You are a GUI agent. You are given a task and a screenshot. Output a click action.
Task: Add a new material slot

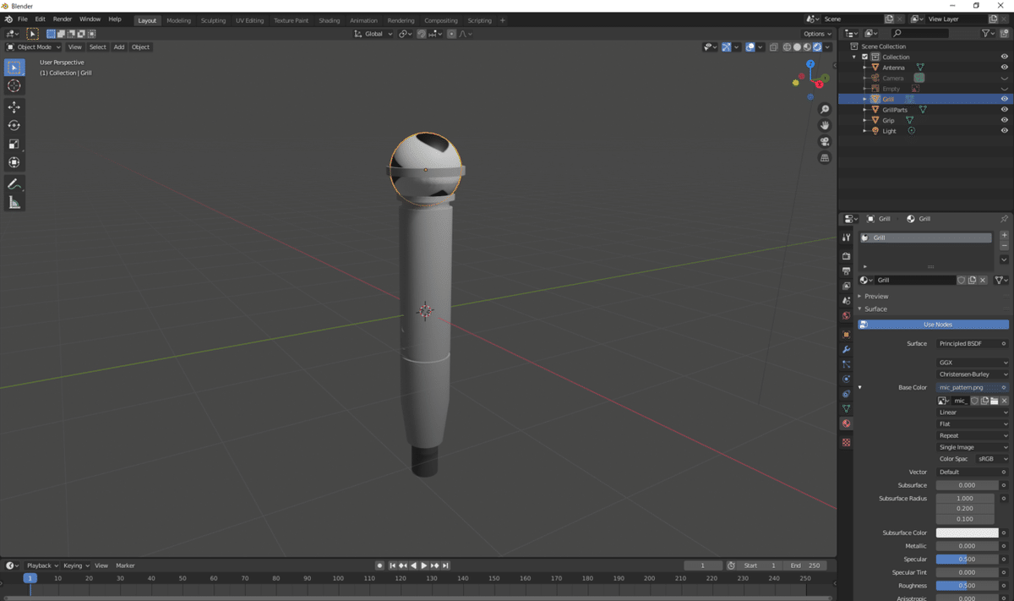1004,236
